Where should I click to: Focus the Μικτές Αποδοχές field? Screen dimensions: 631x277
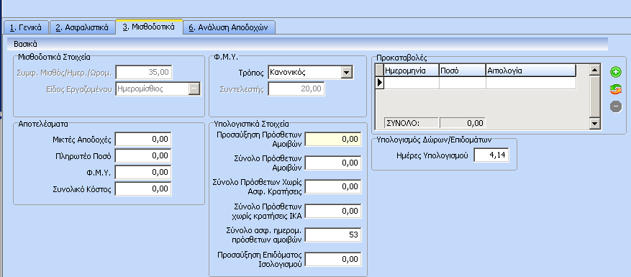(x=143, y=140)
